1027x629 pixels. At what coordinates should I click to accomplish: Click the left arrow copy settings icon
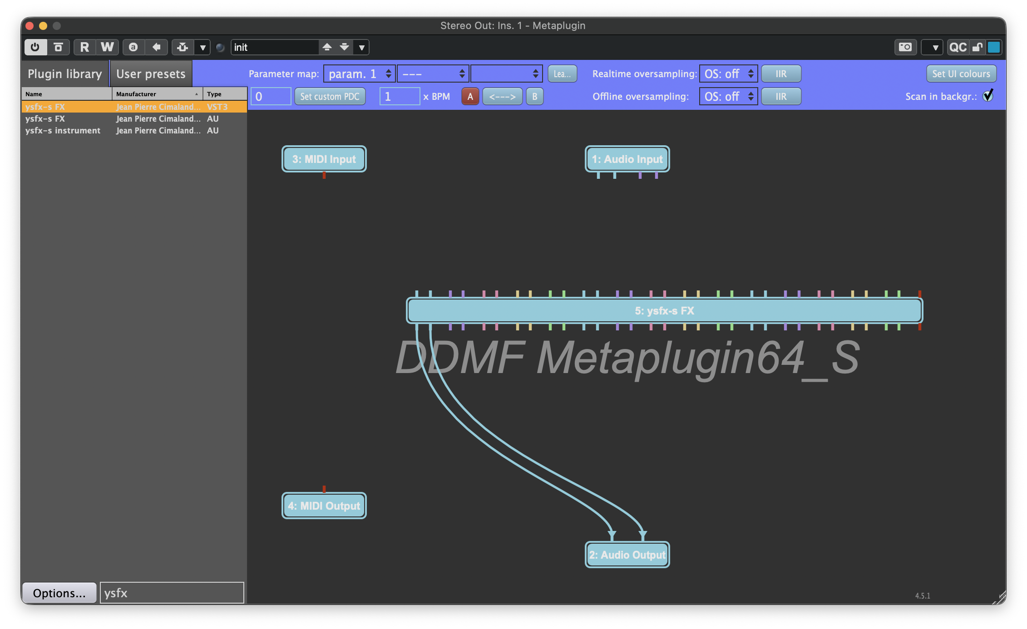157,47
